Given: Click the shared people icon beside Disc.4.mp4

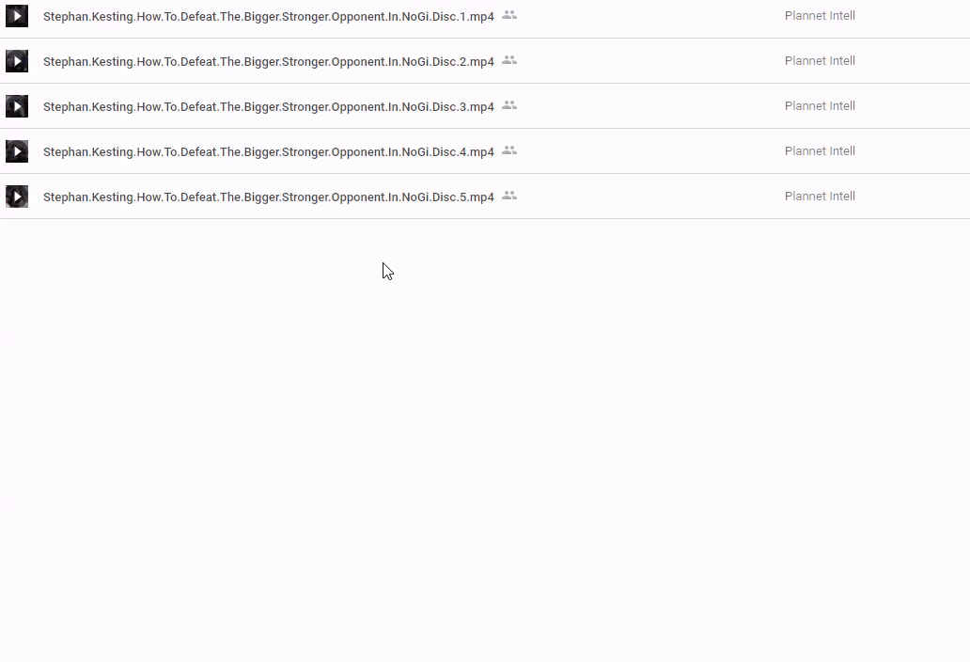Looking at the screenshot, I should (x=509, y=150).
